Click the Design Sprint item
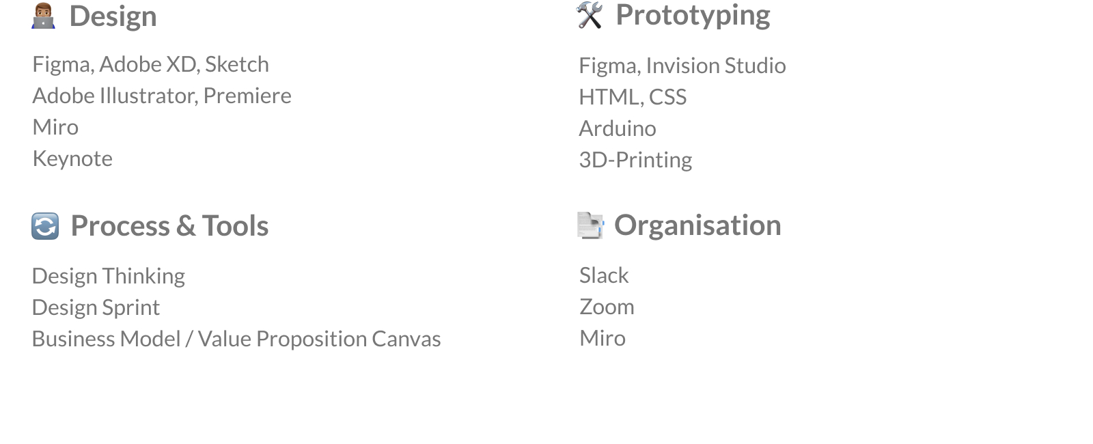The height and width of the screenshot is (444, 1093). coord(96,307)
